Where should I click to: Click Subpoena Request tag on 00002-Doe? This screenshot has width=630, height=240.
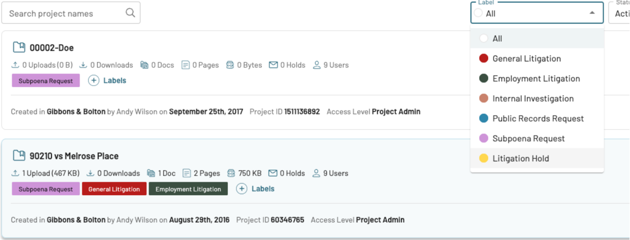[x=46, y=81]
